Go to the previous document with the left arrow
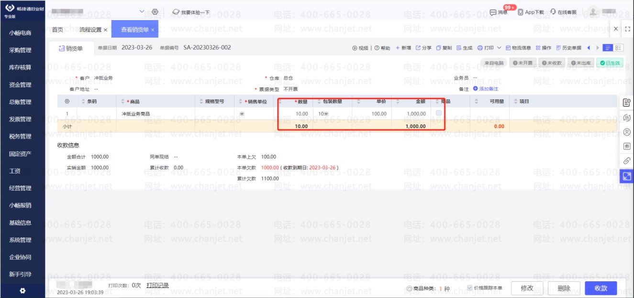This screenshot has width=634, height=298. pyautogui.click(x=589, y=48)
